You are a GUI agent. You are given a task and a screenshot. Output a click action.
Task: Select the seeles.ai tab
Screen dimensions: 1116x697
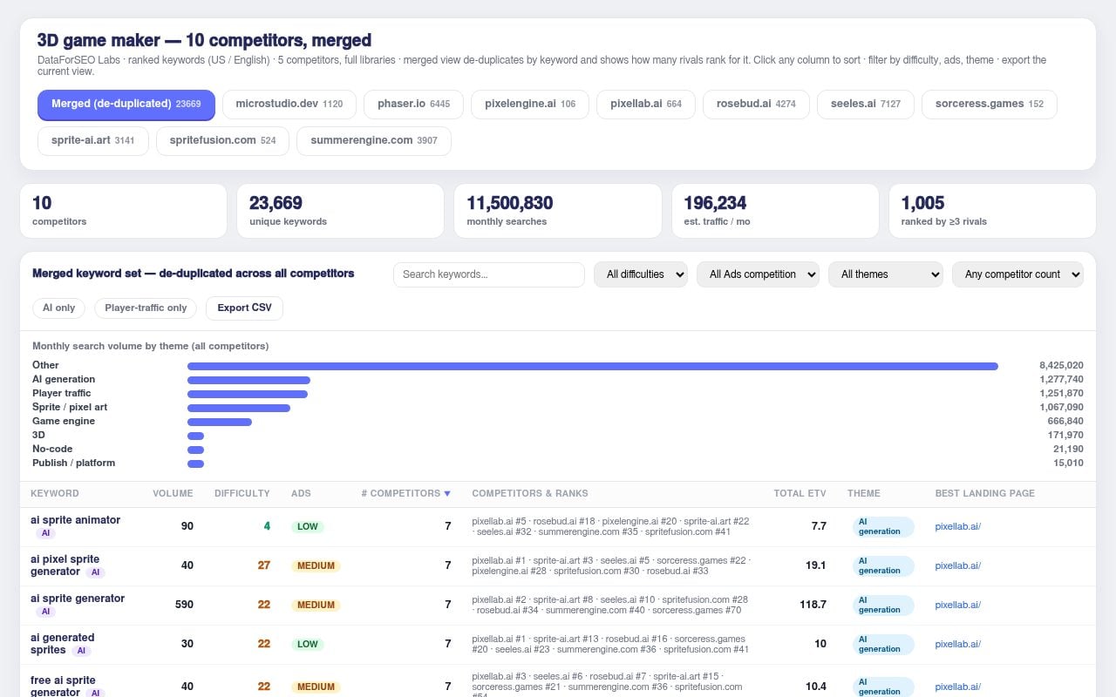[x=866, y=104]
